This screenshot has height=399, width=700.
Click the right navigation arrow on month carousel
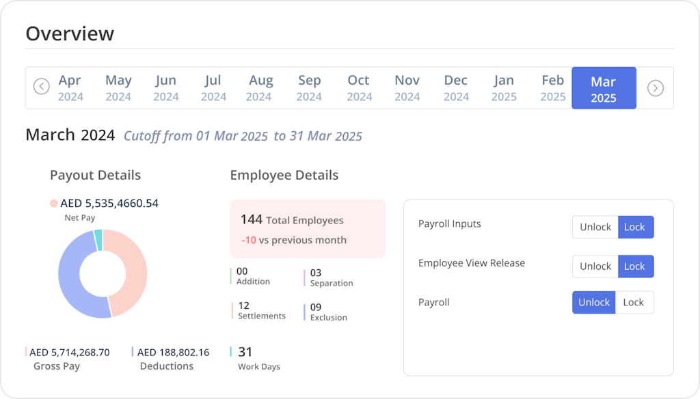655,87
